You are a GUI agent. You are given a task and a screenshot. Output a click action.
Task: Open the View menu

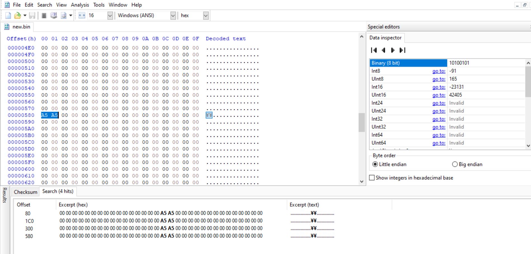coord(61,5)
